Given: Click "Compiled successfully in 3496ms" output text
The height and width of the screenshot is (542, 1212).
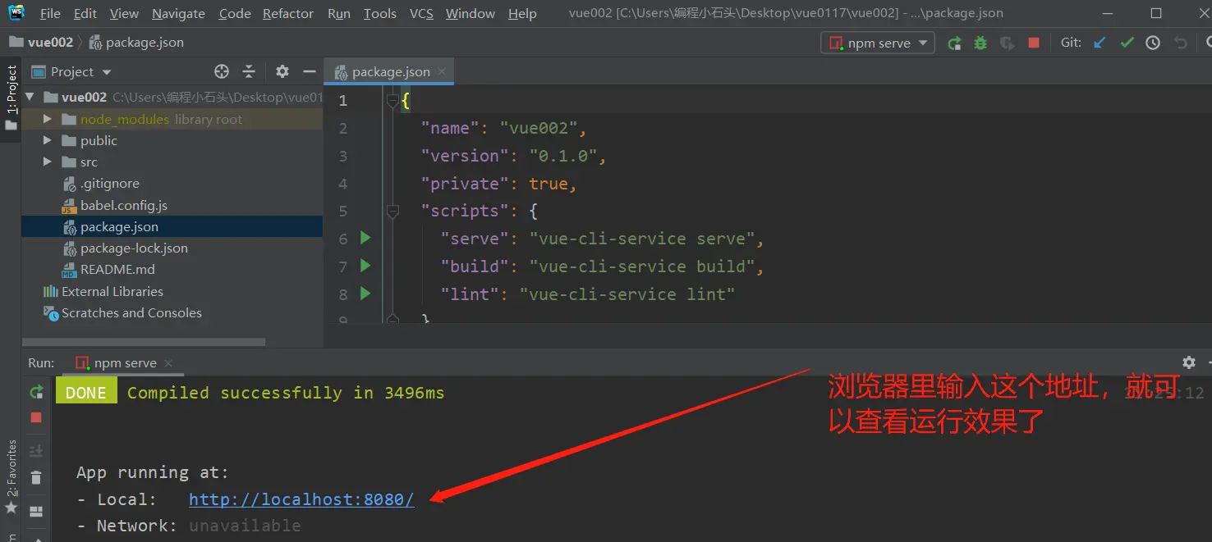Looking at the screenshot, I should pyautogui.click(x=286, y=393).
